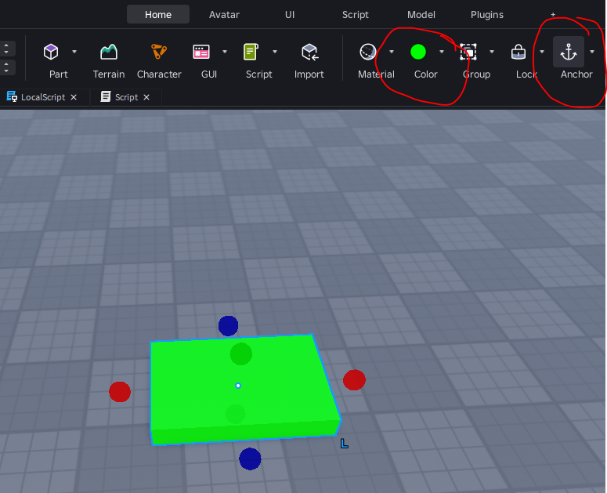
Task: Switch to the Avatar ribbon tab
Action: pyautogui.click(x=225, y=15)
